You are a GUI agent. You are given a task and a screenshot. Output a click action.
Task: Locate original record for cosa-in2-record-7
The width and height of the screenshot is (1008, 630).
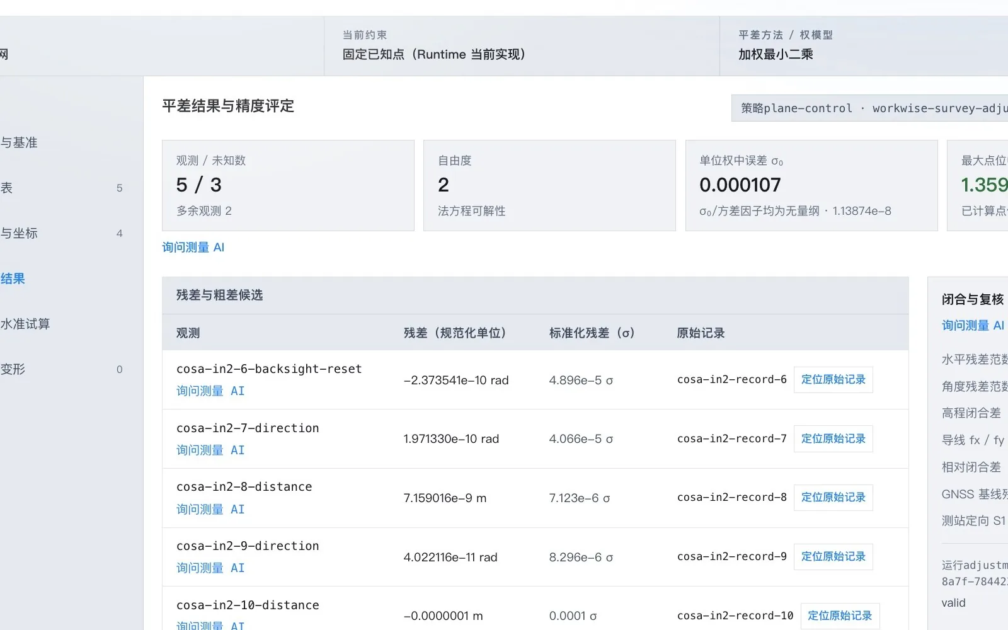click(833, 438)
